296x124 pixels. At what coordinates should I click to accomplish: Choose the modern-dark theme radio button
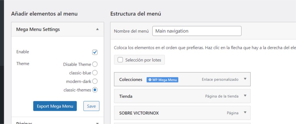[x=95, y=81]
